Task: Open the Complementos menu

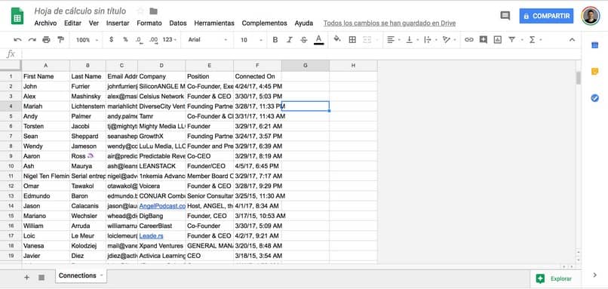Action: click(265, 23)
